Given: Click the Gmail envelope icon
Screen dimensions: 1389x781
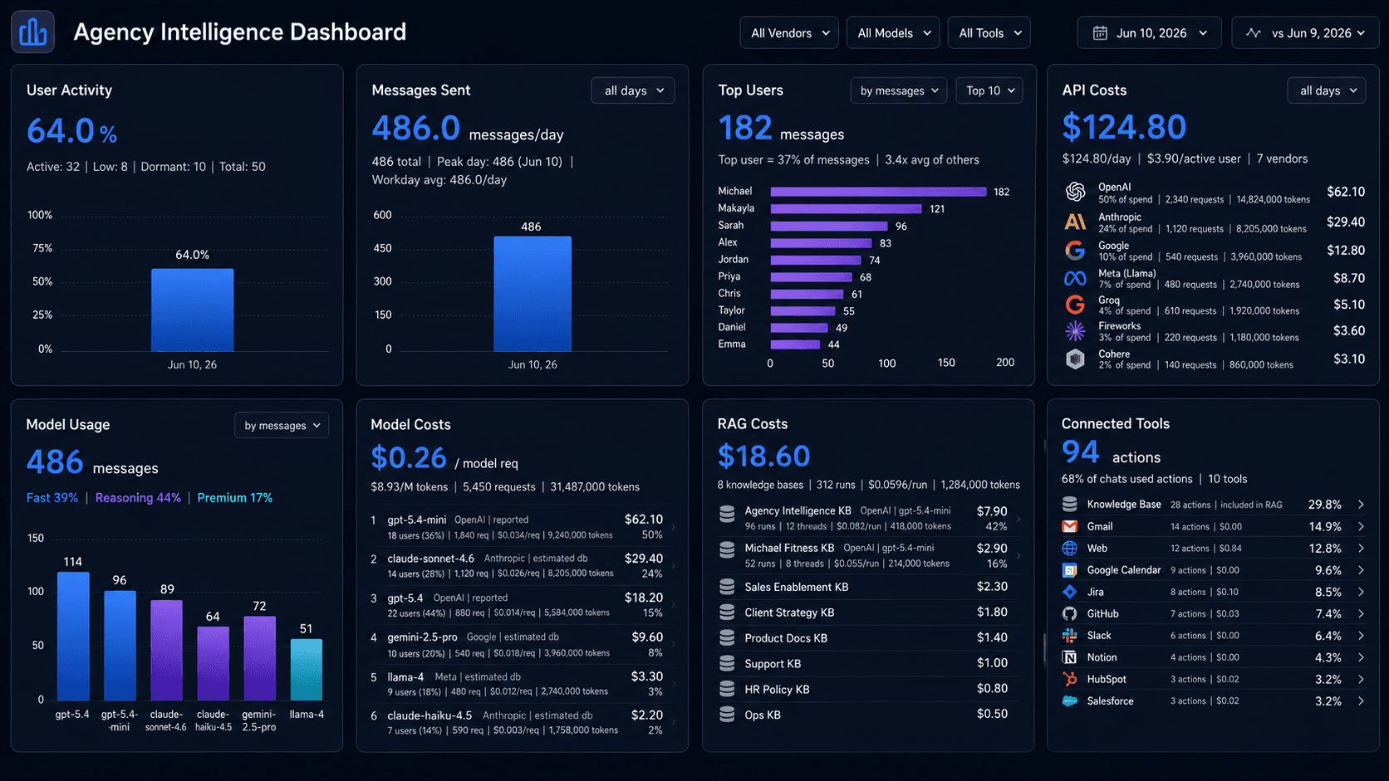Looking at the screenshot, I should (x=1070, y=526).
